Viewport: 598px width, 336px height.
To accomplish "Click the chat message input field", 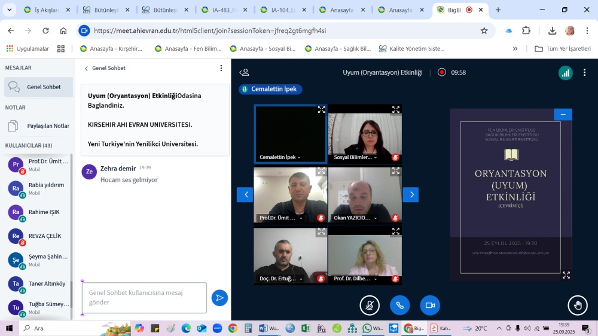I will tap(144, 298).
